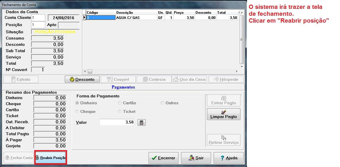Viewport: 340px width, 167px height.
Task: Select the Ticket payment option
Action: (127, 111)
